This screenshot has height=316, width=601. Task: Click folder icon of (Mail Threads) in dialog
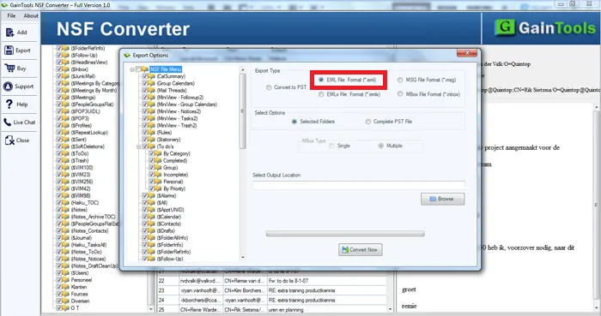point(152,91)
